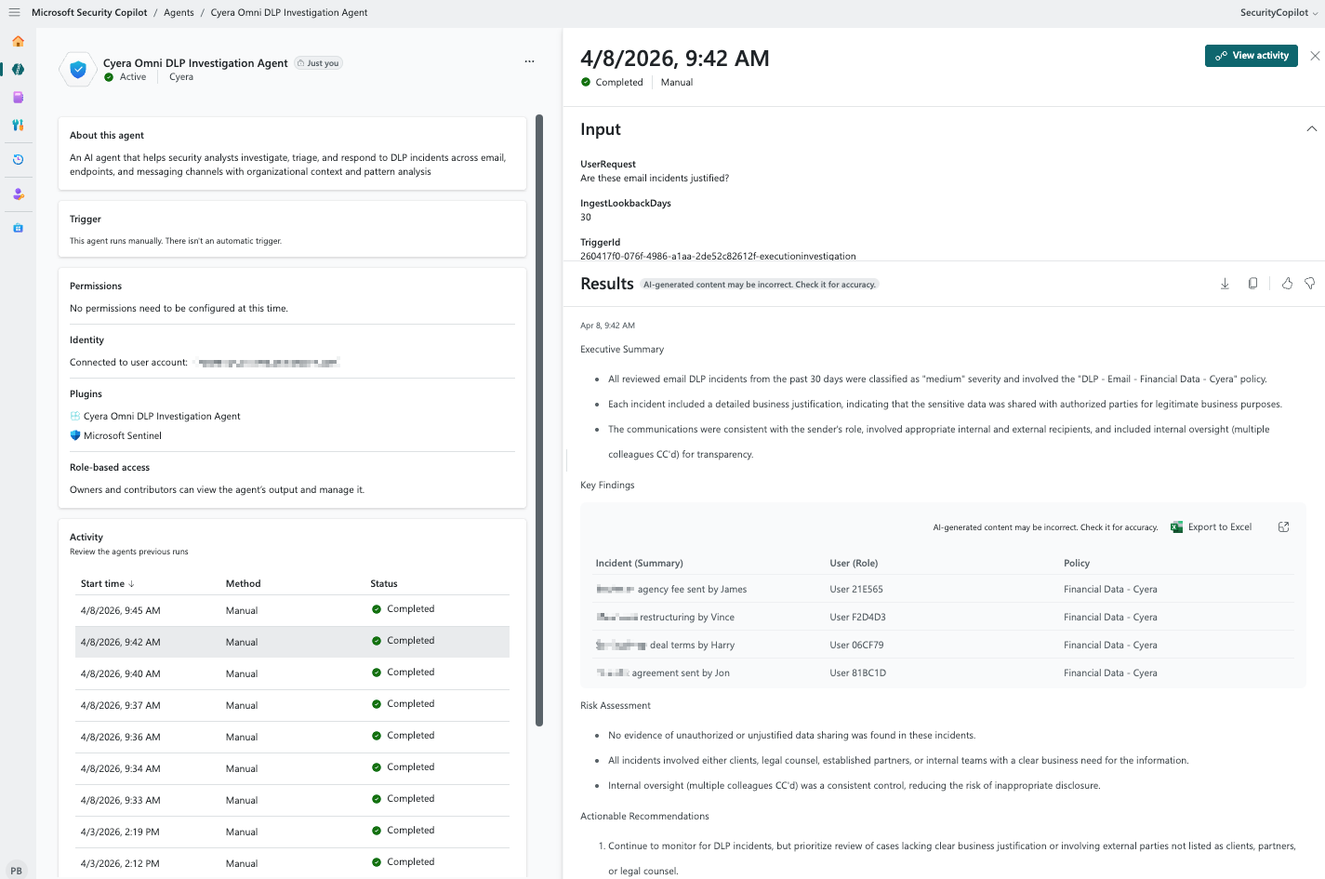
Task: Sort activity by Start time
Action: (107, 584)
